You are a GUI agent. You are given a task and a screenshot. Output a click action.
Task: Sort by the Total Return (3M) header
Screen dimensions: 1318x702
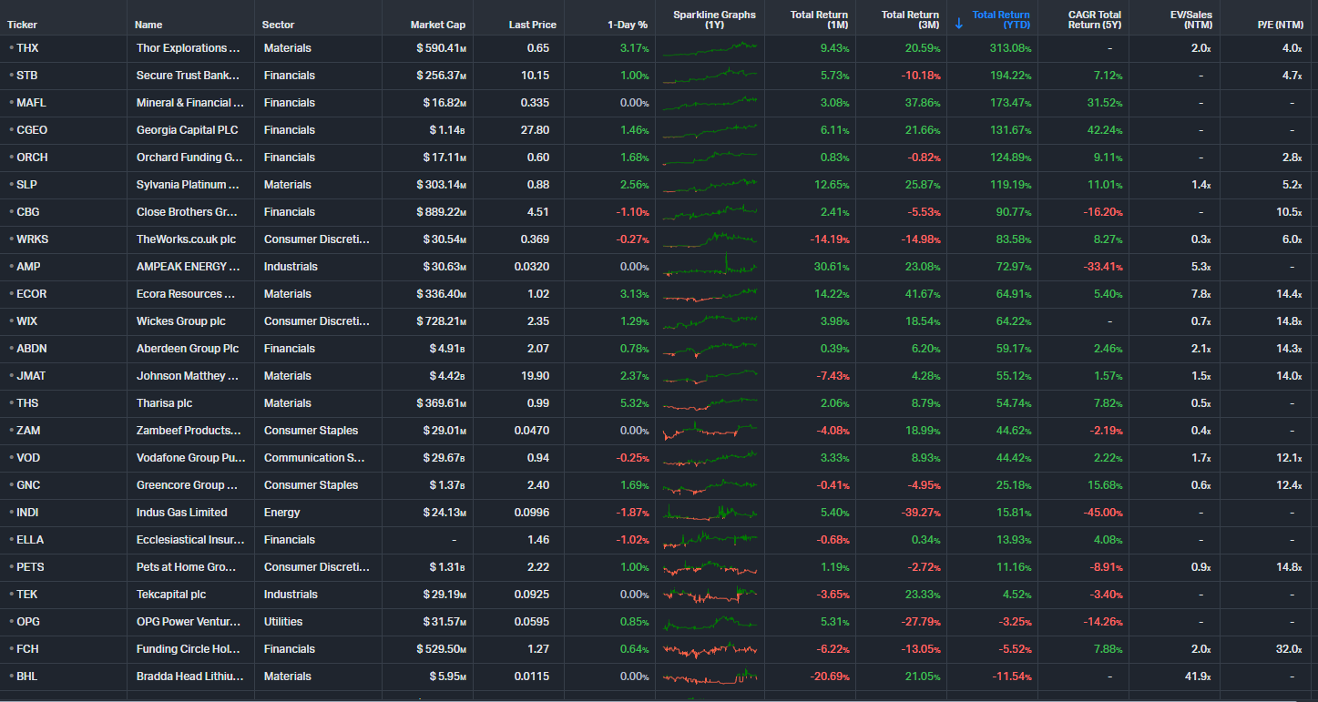(x=910, y=20)
